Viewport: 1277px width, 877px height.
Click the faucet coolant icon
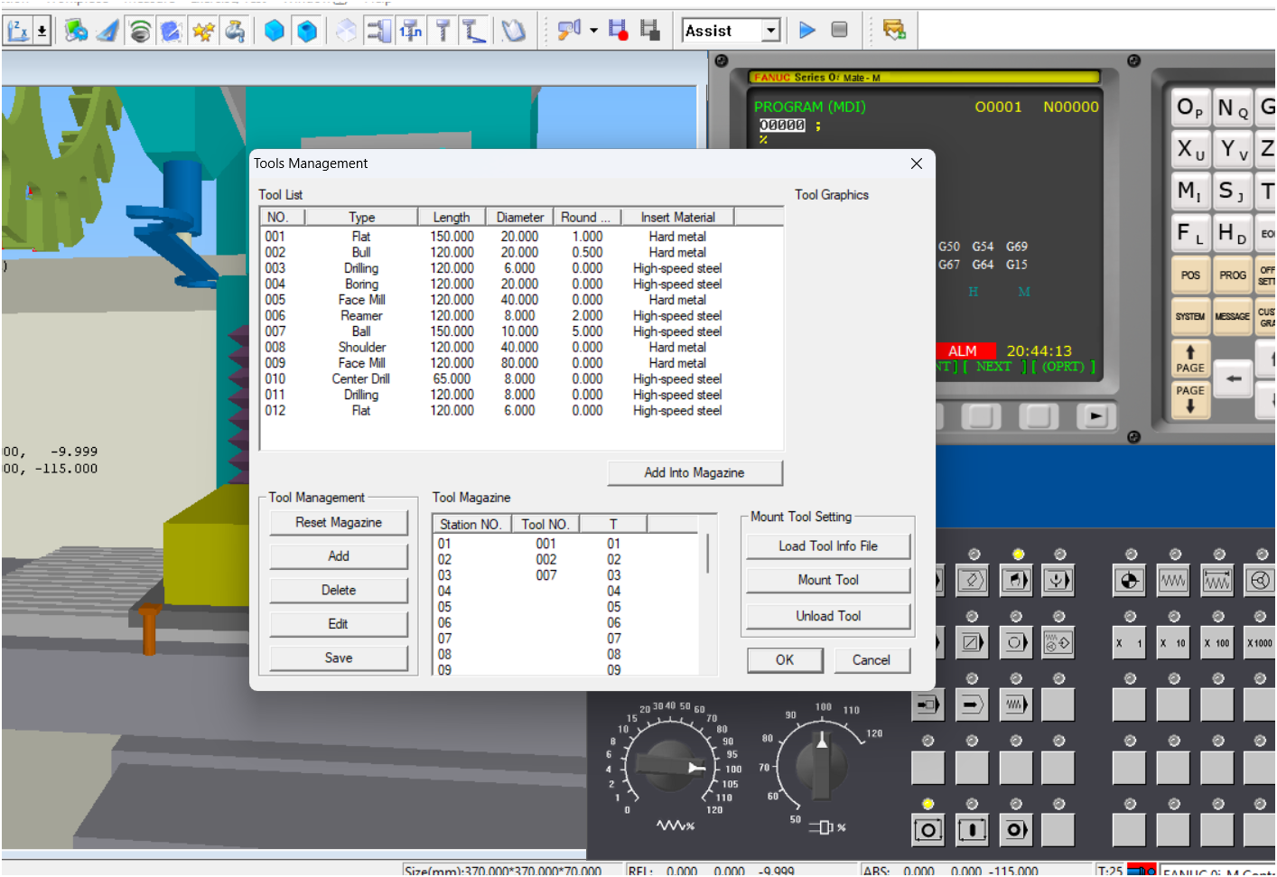coord(235,32)
